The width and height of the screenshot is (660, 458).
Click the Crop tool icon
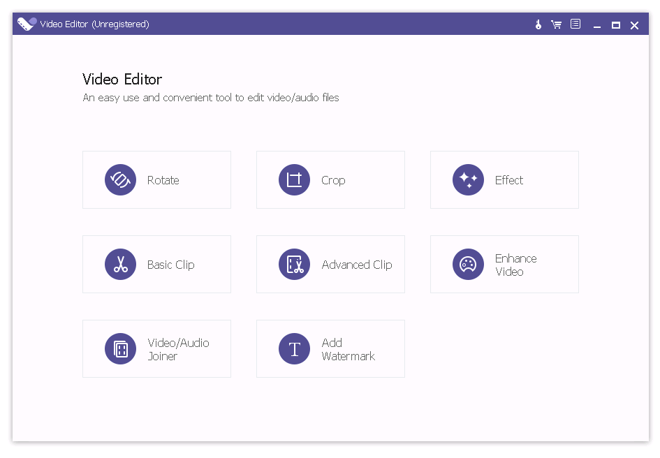[x=294, y=180]
